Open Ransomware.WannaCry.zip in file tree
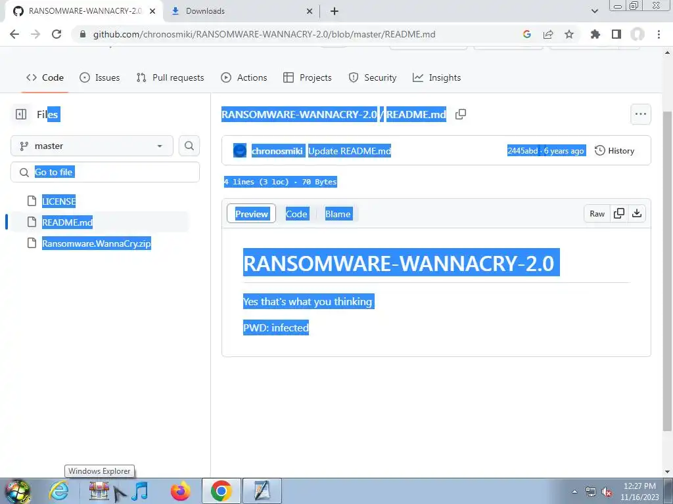Image resolution: width=673 pixels, height=504 pixels. [x=97, y=243]
